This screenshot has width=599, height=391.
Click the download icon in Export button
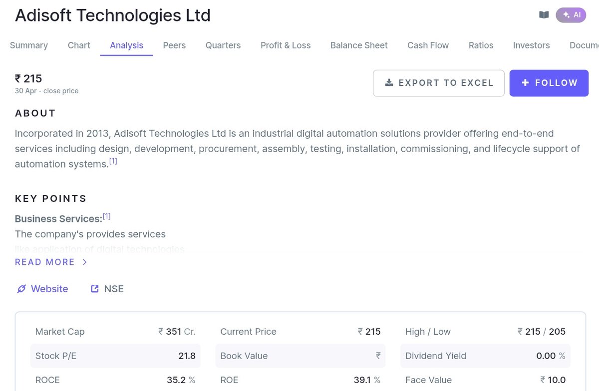[x=389, y=83]
